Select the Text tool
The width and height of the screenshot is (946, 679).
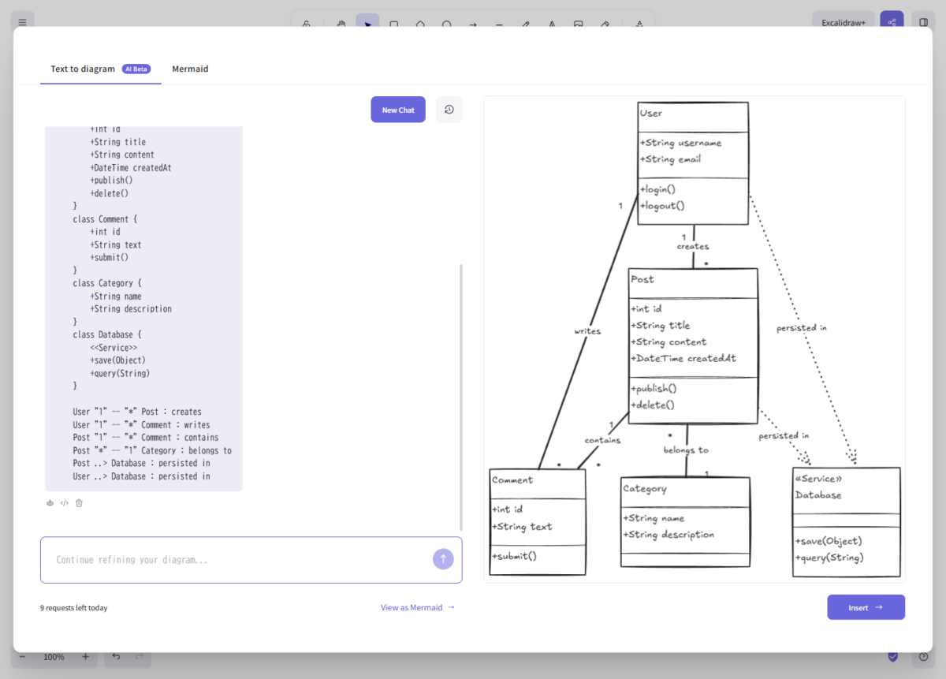(x=552, y=24)
